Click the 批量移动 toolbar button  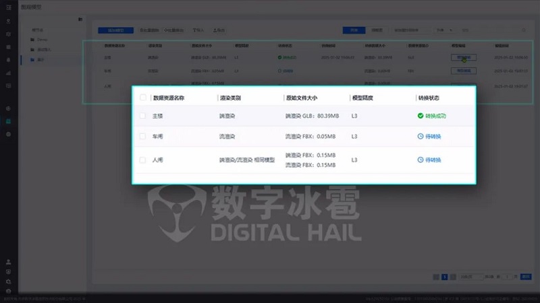(x=174, y=30)
